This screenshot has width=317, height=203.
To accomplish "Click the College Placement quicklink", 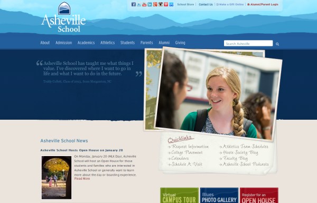I will pos(187,152).
